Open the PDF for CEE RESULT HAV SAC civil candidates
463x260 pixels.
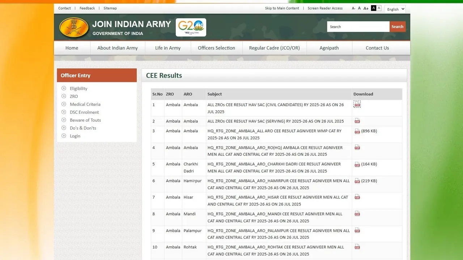point(357,104)
